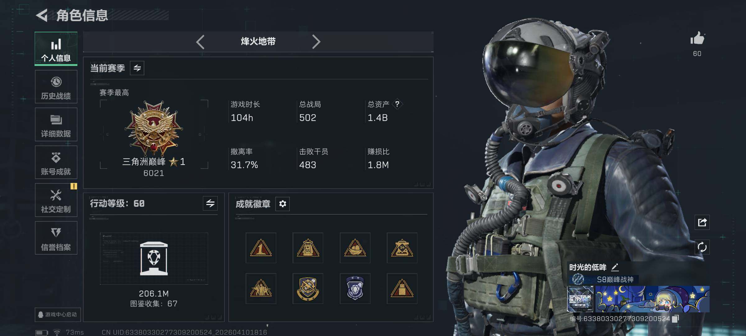Click the back arrow beside 角色信息
The image size is (746, 336).
click(42, 15)
